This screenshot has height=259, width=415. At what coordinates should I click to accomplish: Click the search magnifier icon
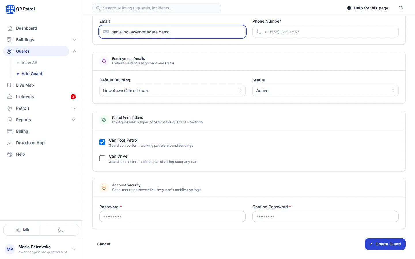tap(98, 8)
